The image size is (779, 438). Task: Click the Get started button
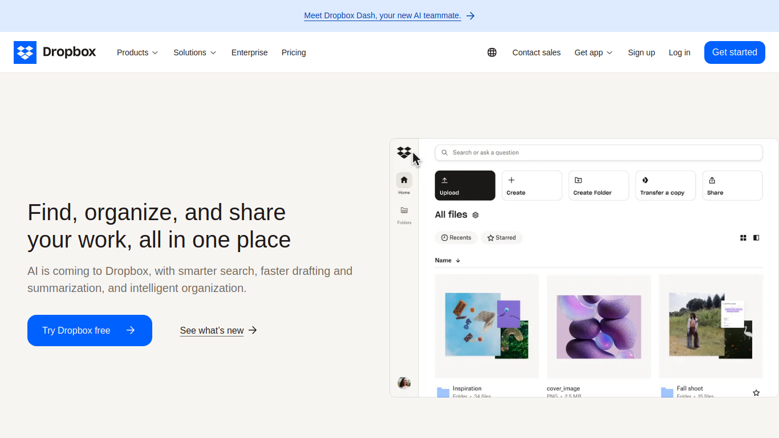pyautogui.click(x=735, y=52)
